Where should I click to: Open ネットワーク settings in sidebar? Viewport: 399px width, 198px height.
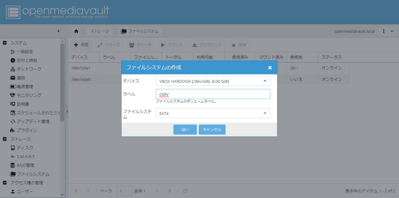coord(29,69)
